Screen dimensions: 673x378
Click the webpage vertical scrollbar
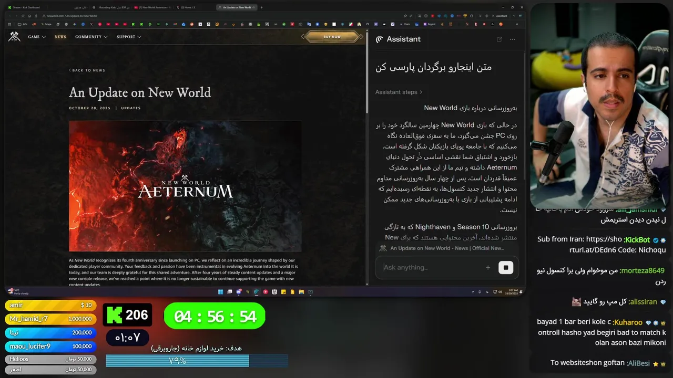click(366, 73)
